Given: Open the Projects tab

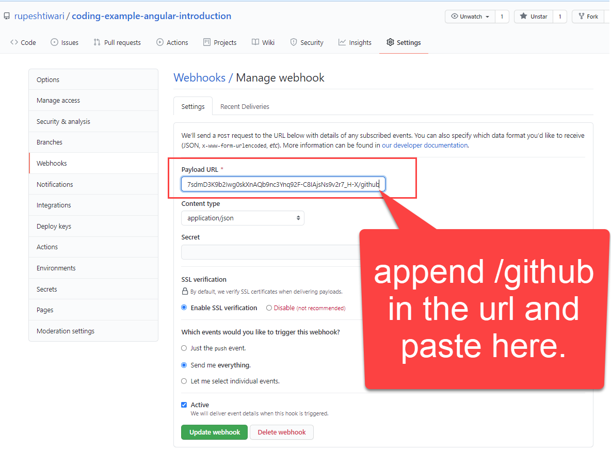Looking at the screenshot, I should tap(220, 42).
